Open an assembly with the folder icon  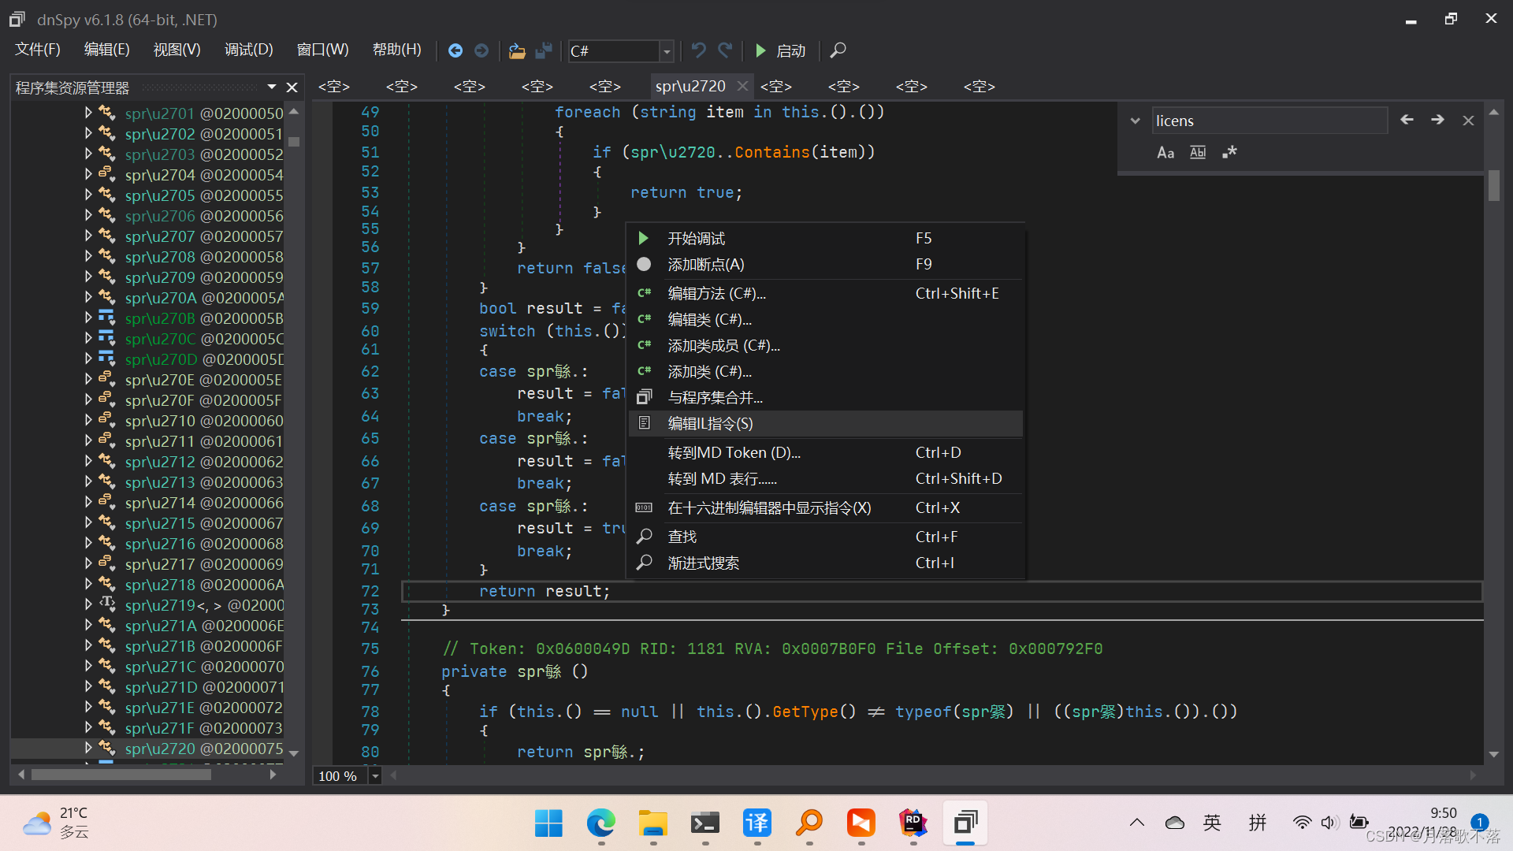pyautogui.click(x=517, y=50)
